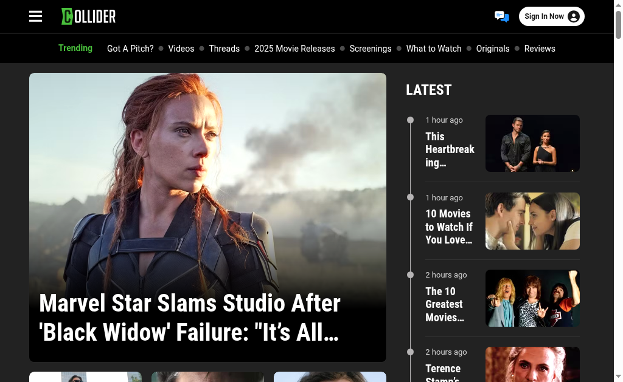Click the page vertical scrollbar thumb
Viewport: 623px width, 382px height.
pos(618,25)
